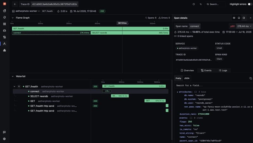
Task: Click the header Search field
Action: coord(215,4)
